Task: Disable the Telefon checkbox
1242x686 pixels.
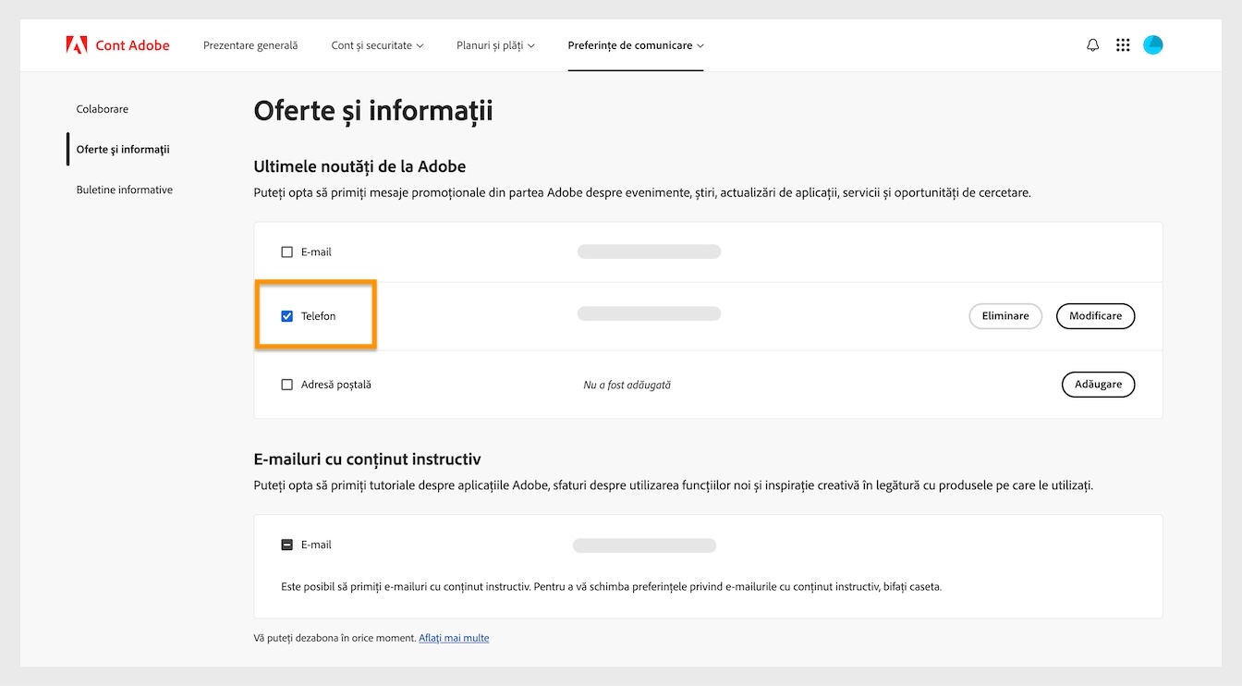Action: (x=286, y=315)
